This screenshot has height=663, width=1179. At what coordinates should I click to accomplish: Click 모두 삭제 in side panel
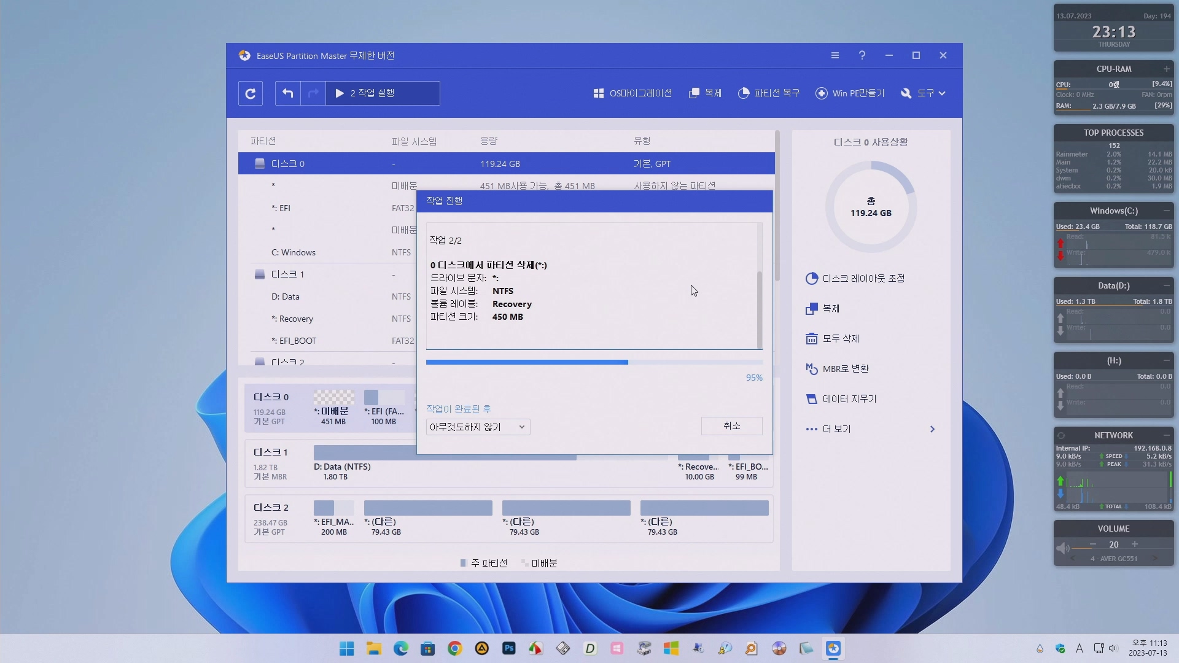832,339
